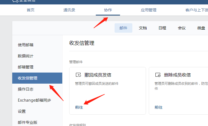Open 设置 in the mail sidebar

(22, 111)
